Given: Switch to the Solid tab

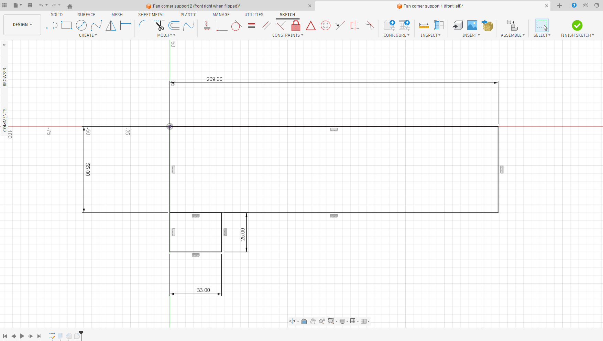Looking at the screenshot, I should (x=57, y=15).
